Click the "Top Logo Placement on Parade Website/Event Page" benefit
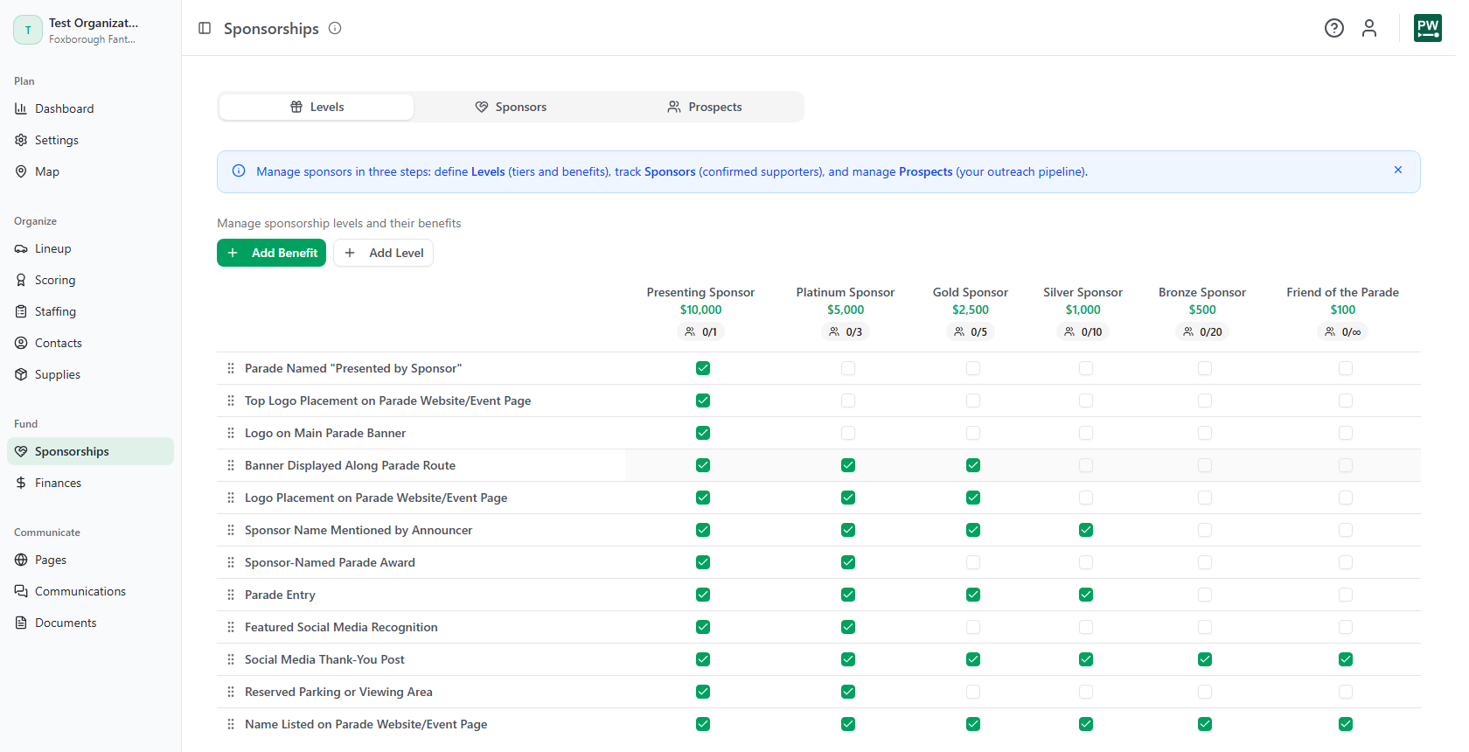 coord(388,400)
